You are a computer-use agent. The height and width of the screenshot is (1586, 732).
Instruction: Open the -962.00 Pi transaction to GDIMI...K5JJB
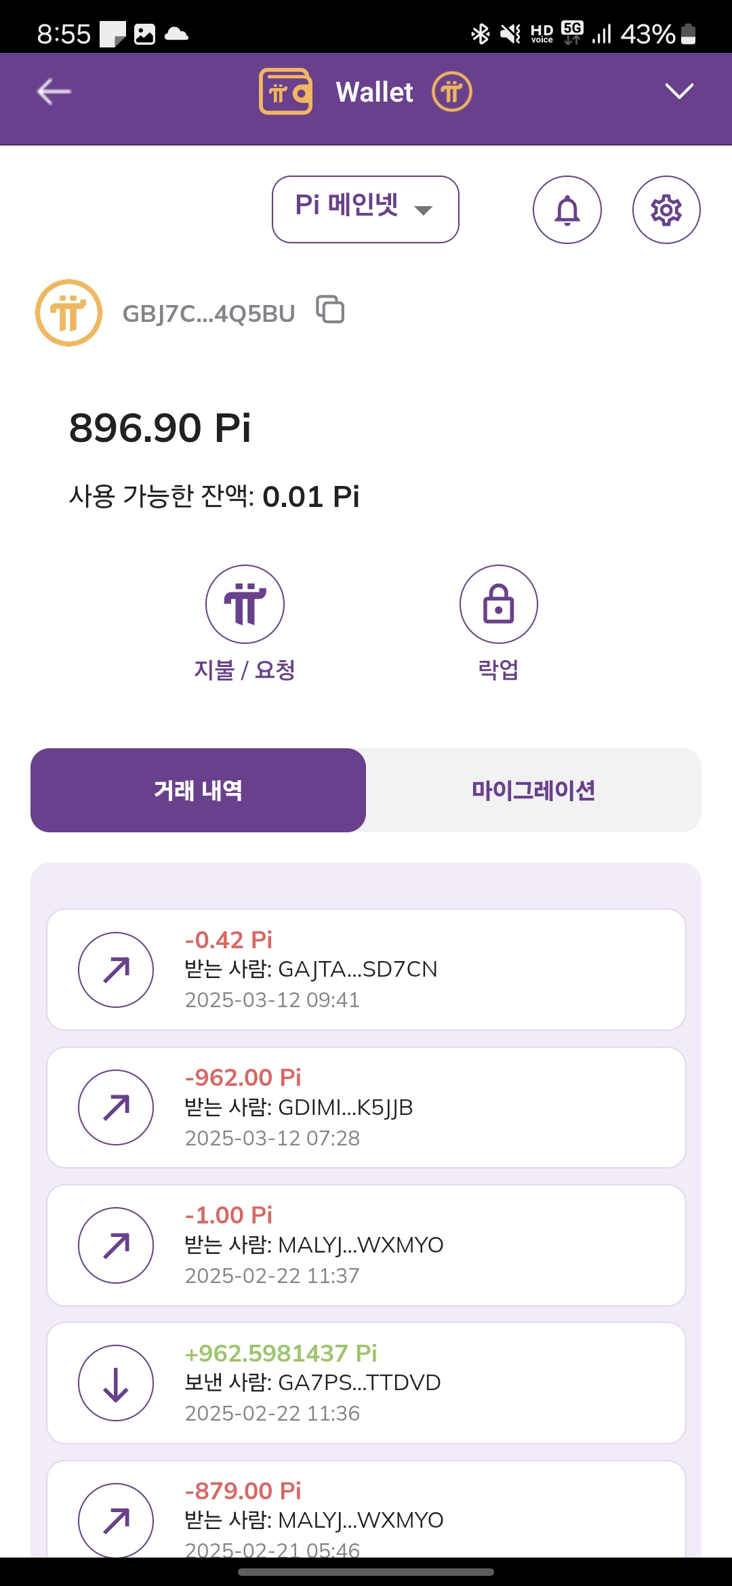[x=366, y=1107]
